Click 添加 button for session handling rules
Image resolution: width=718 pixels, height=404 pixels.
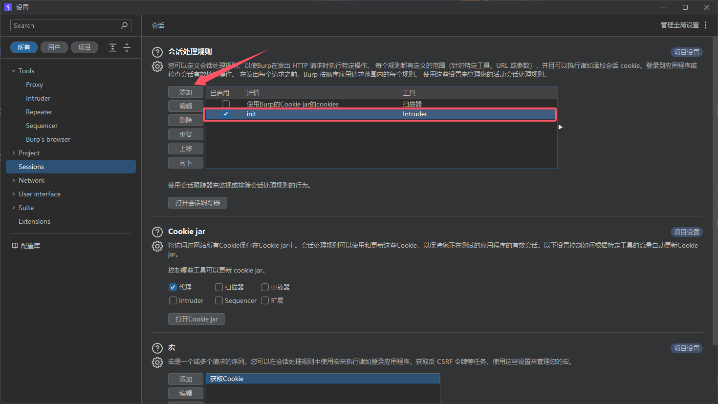(x=185, y=92)
